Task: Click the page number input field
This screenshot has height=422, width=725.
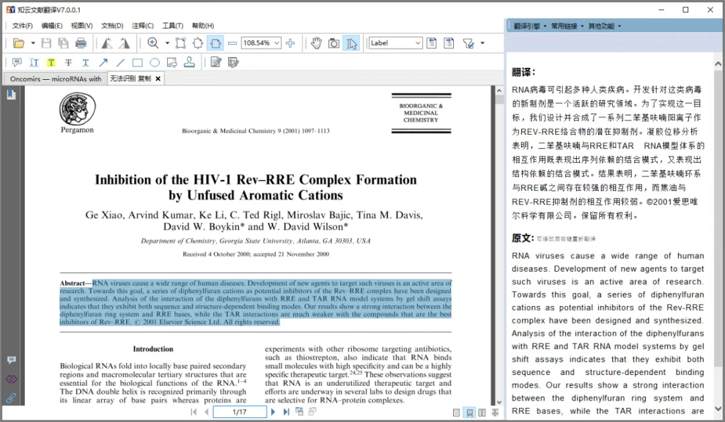Action: pos(239,412)
